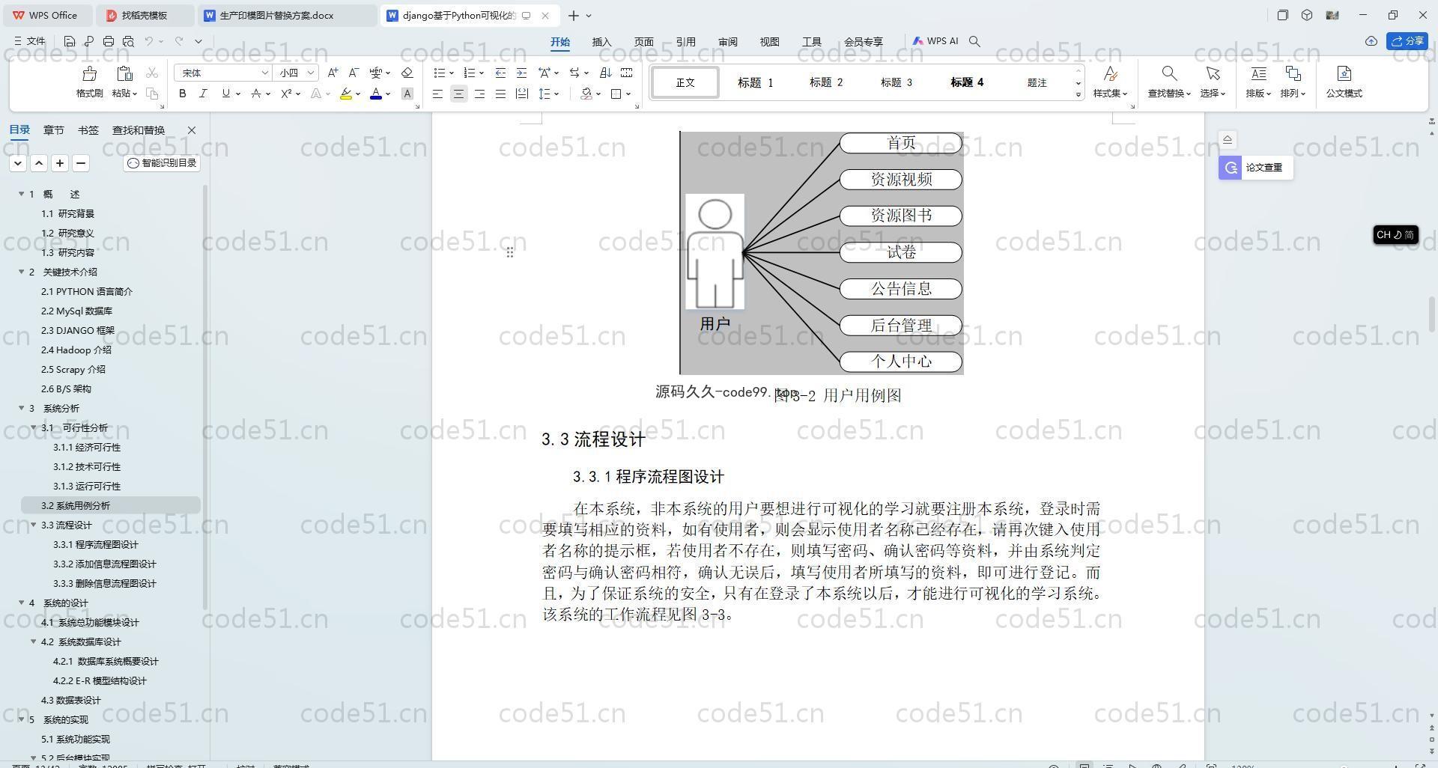The height and width of the screenshot is (768, 1438).
Task: Click the Print icon in quick toolbar
Action: pyautogui.click(x=109, y=41)
